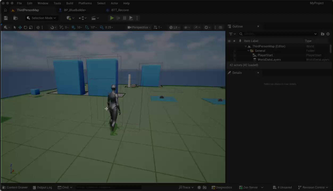The image size is (333, 191).
Task: Switch to the BP_BlueBubble tab
Action: (x=75, y=10)
